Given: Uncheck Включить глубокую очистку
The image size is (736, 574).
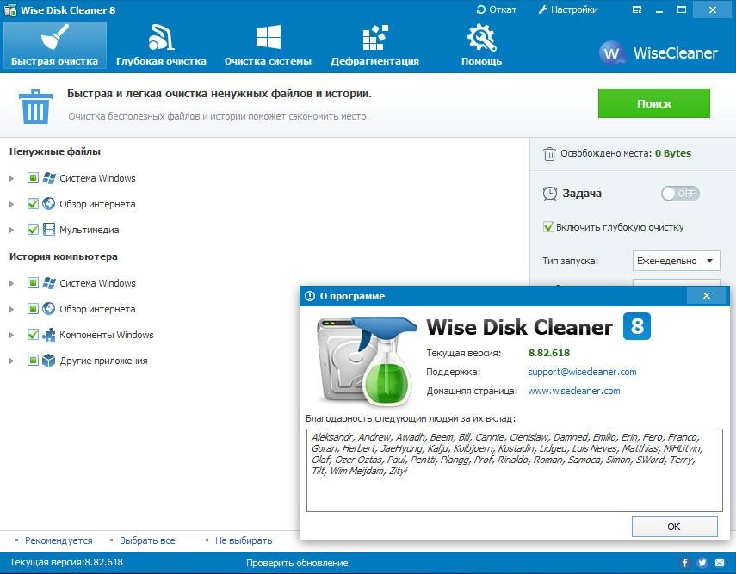Looking at the screenshot, I should click(x=548, y=227).
